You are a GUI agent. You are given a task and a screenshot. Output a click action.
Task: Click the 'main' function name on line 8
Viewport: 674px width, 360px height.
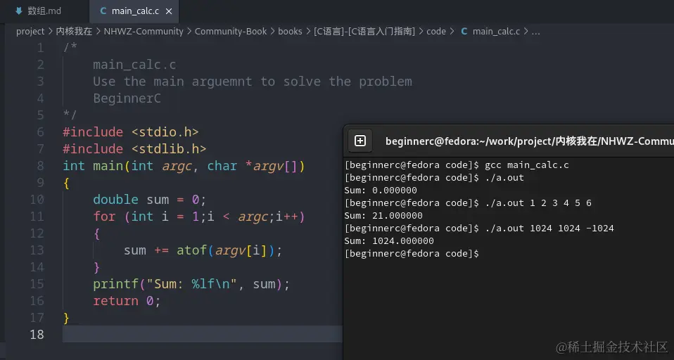click(108, 166)
